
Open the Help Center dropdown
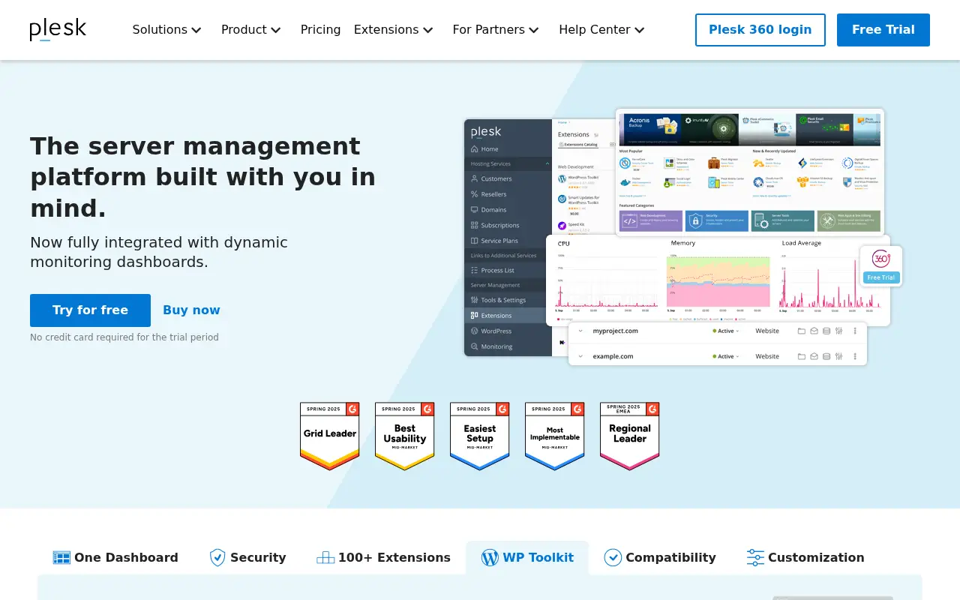coord(601,30)
